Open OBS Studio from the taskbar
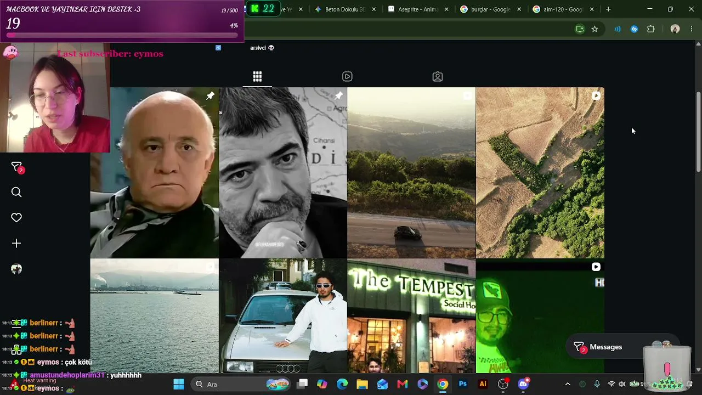702x395 pixels. click(x=503, y=384)
